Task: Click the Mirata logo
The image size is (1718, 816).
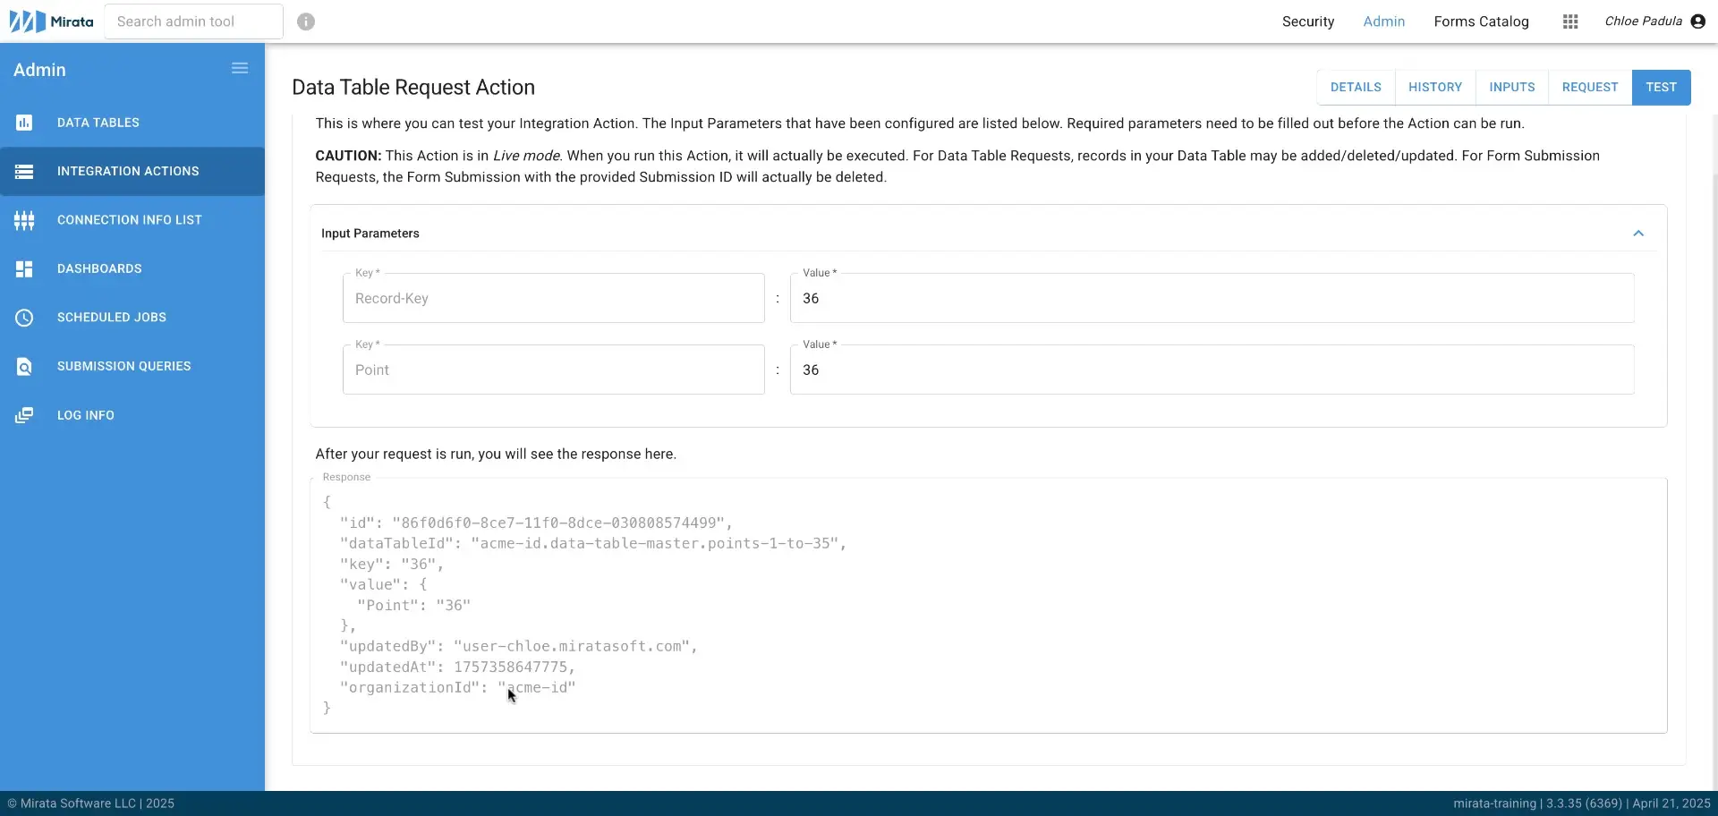Action: (49, 21)
